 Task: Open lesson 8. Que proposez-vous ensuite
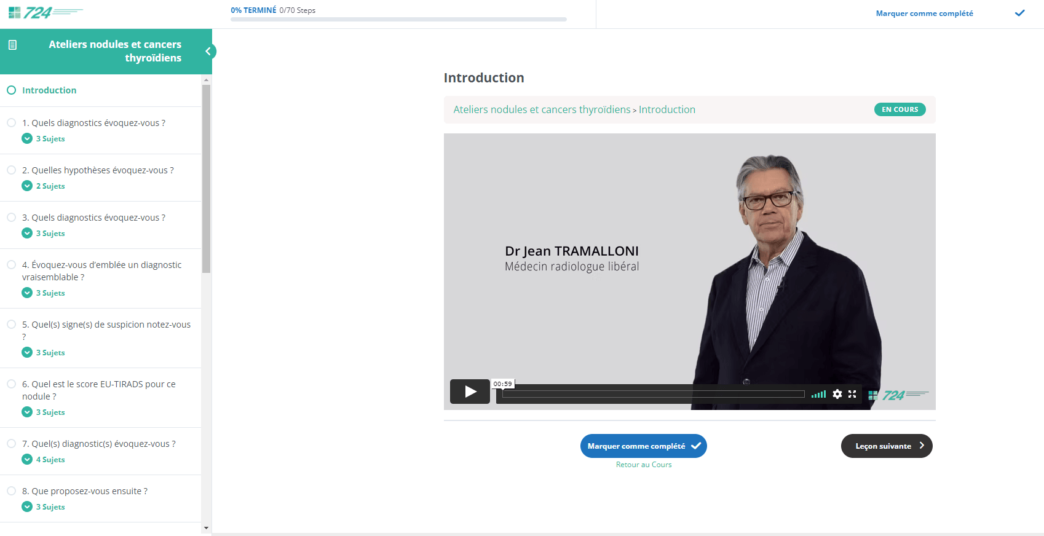pos(85,491)
